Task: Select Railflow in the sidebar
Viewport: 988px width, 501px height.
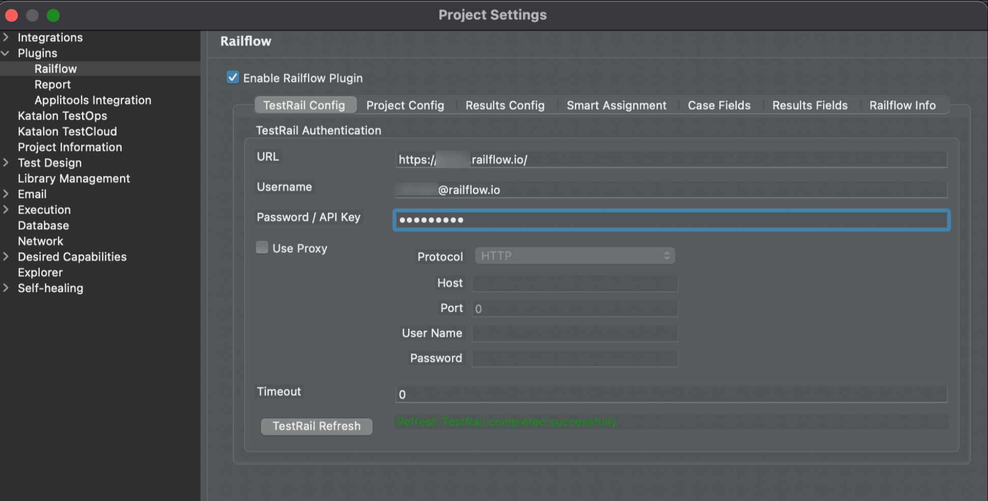Action: pyautogui.click(x=55, y=69)
